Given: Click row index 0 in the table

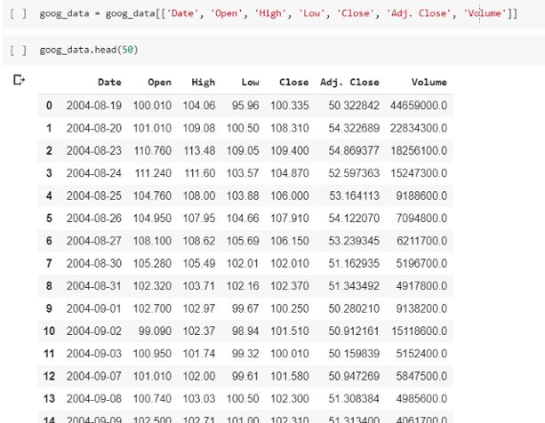Looking at the screenshot, I should click(x=49, y=105).
